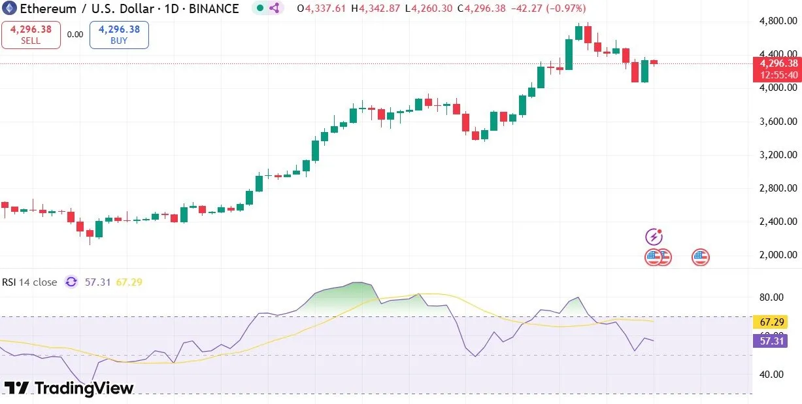Image resolution: width=802 pixels, height=404 pixels.
Task: Click the 0.00 spread value between SELL and BUY
Action: [x=75, y=35]
